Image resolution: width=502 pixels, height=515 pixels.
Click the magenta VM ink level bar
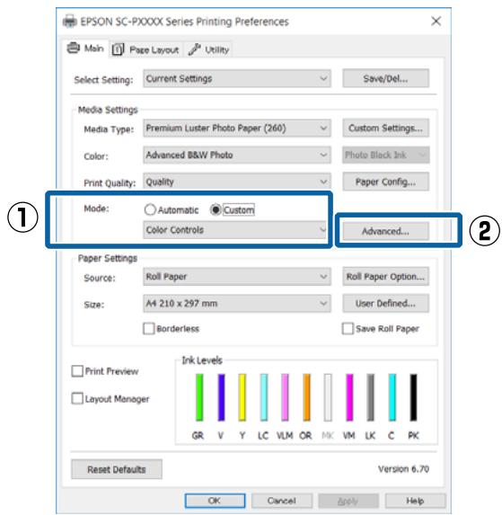[x=349, y=397]
